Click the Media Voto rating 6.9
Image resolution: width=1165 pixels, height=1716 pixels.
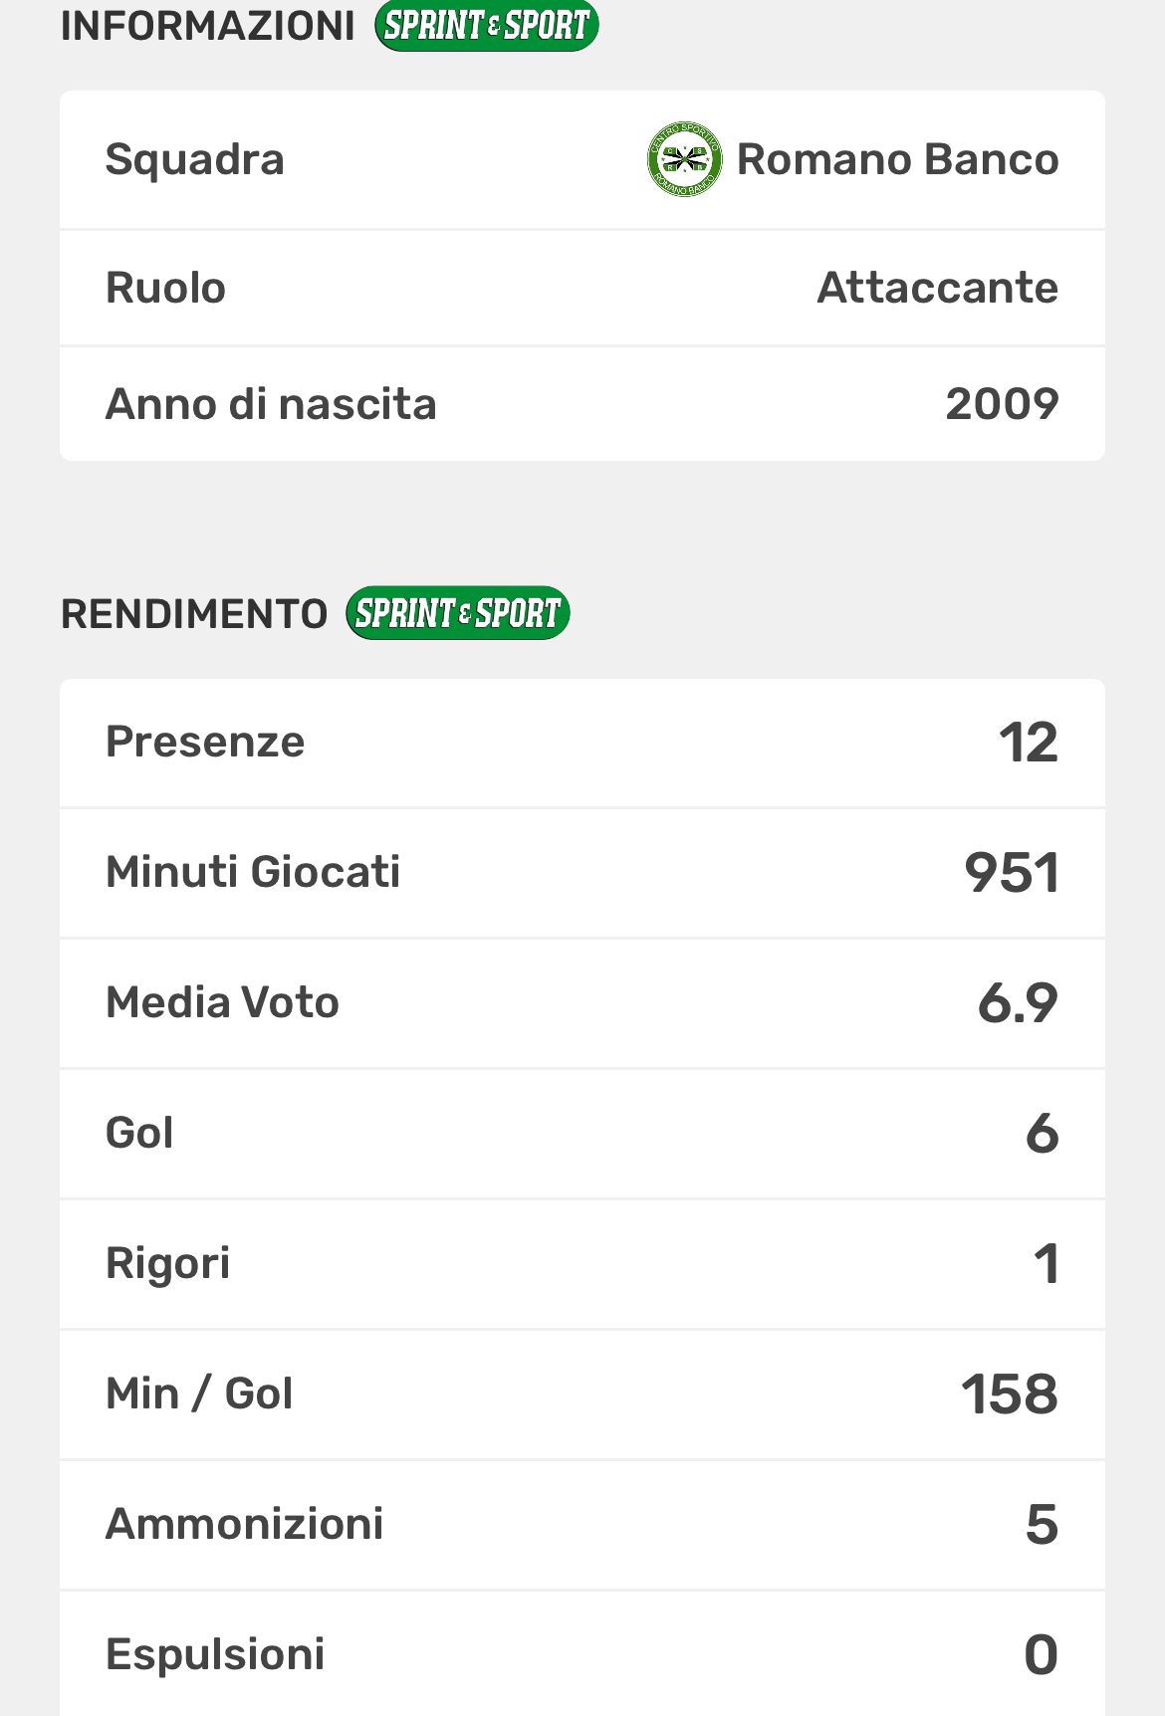tap(1017, 1002)
